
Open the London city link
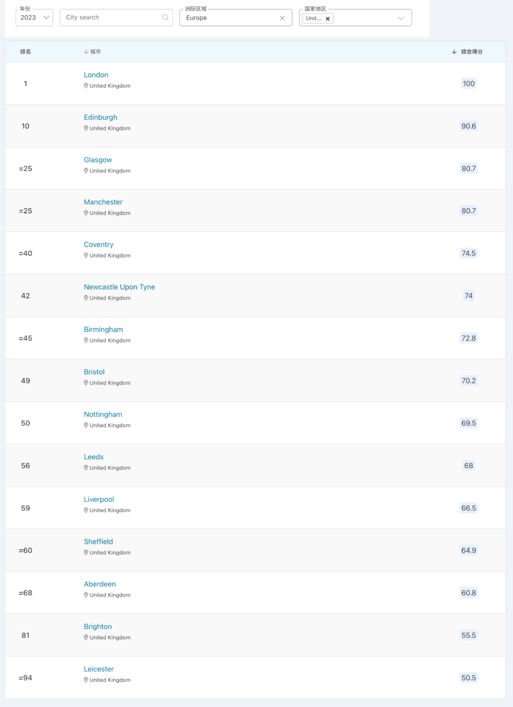pos(96,75)
